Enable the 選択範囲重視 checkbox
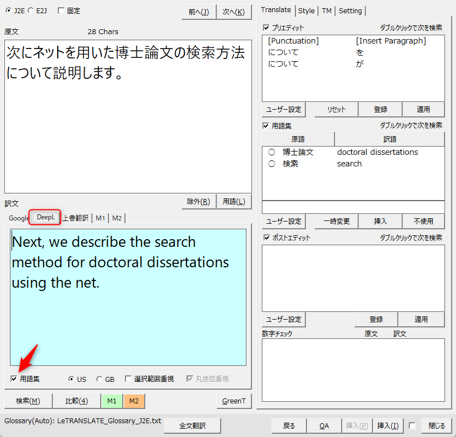 [128, 379]
